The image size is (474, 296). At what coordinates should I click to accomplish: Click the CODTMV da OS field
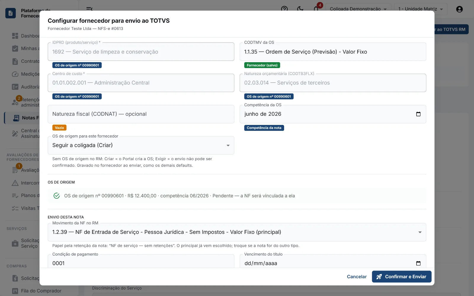333,52
